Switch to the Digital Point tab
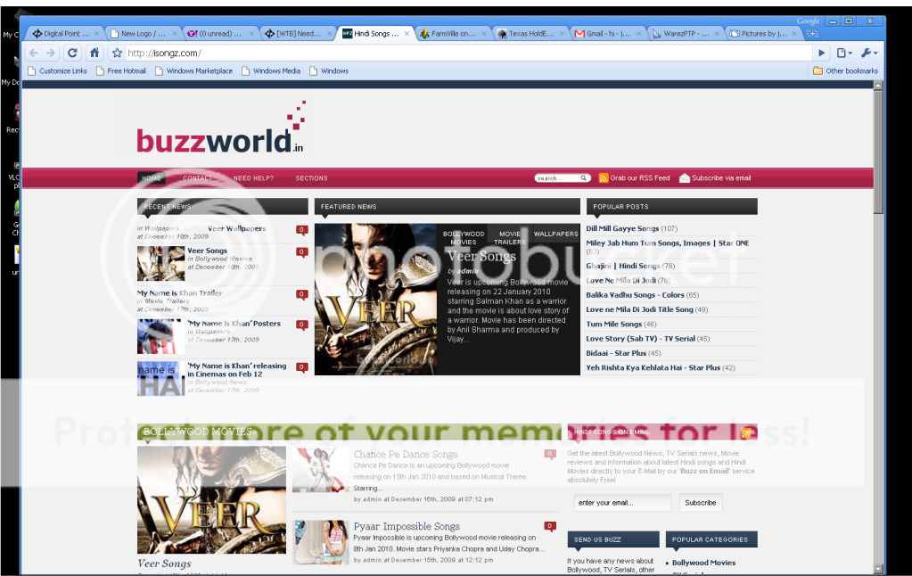 pos(66,34)
